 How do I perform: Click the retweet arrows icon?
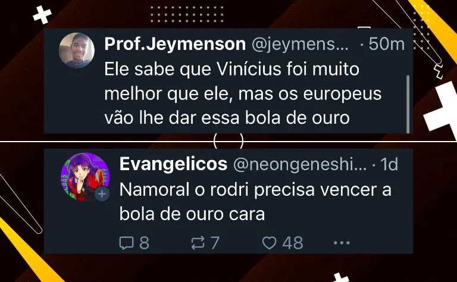tap(198, 243)
